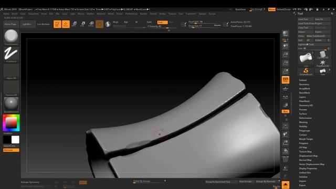Open the Document menu
The width and height of the screenshot is (336, 189).
click(34, 14)
